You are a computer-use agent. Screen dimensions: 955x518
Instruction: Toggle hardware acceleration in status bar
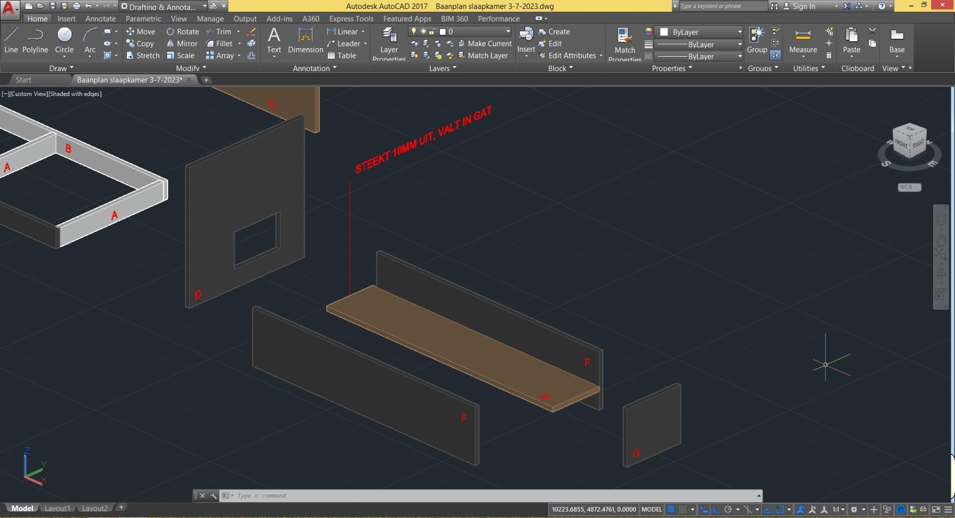(x=901, y=510)
